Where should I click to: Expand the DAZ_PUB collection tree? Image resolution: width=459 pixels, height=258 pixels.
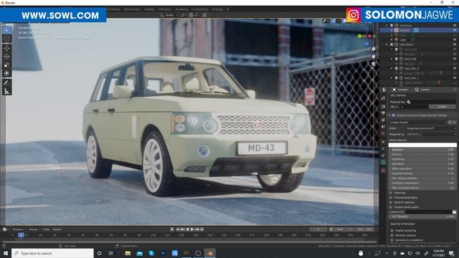(x=392, y=59)
